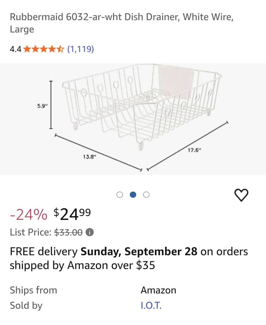Viewport: 266px width, 325px height.
Task: Add item to wish list heart icon
Action: coord(241,195)
